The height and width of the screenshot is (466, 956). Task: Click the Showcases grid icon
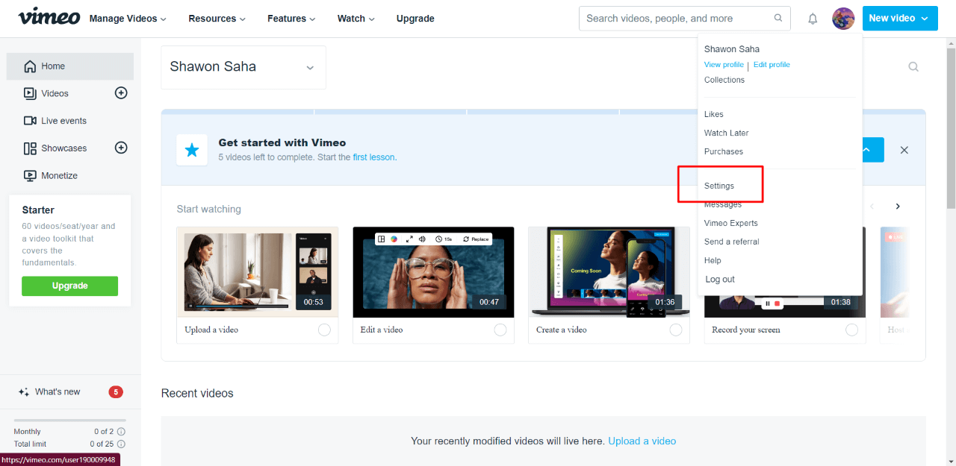[30, 148]
